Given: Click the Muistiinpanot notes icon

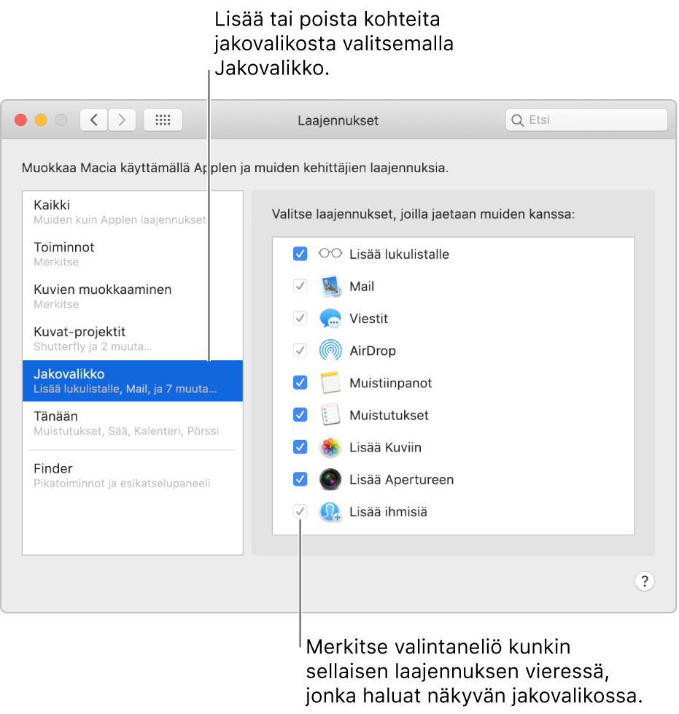Looking at the screenshot, I should point(330,382).
